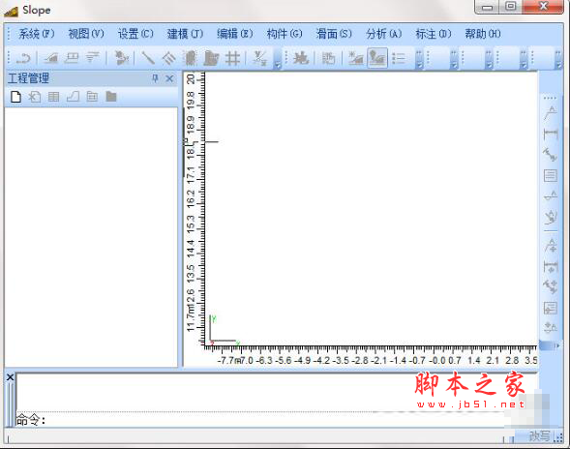Click the table grid icon in 工程管理
Screen dimensions: 570x449
pyautogui.click(x=54, y=97)
